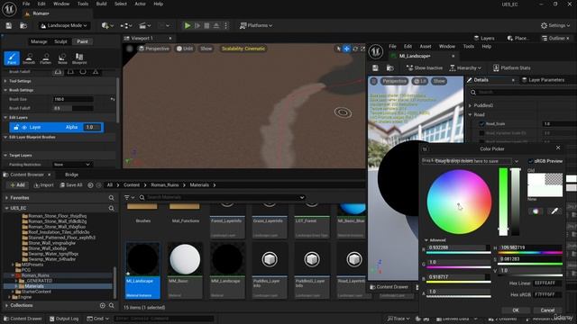Click the green saturation vertical slider
The height and width of the screenshot is (324, 577).
click(503, 202)
